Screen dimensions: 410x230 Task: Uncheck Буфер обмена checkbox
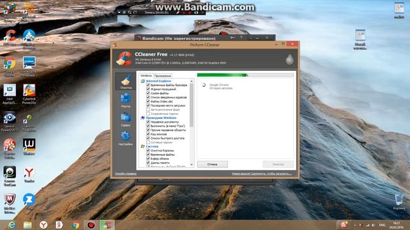tap(148, 158)
